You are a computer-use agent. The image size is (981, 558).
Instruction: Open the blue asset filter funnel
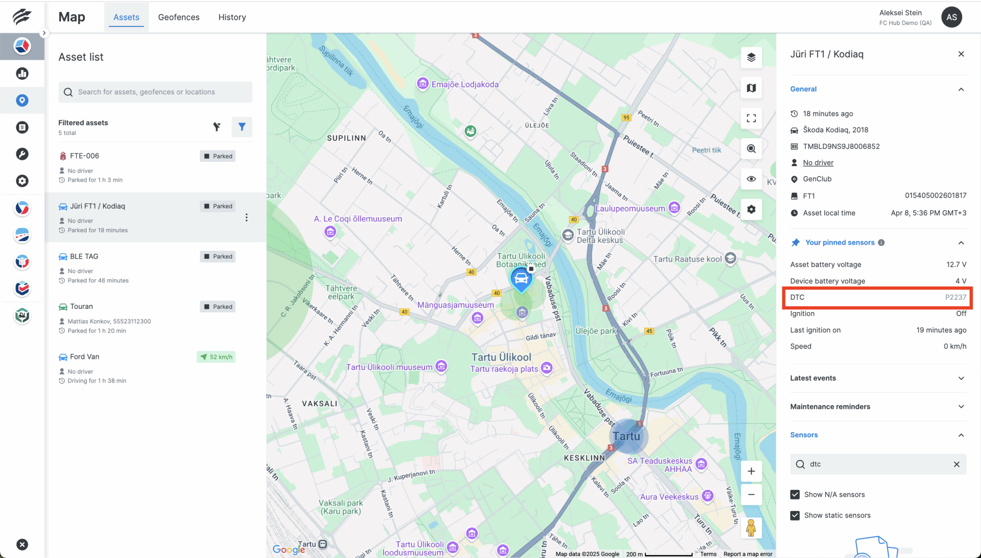[242, 127]
